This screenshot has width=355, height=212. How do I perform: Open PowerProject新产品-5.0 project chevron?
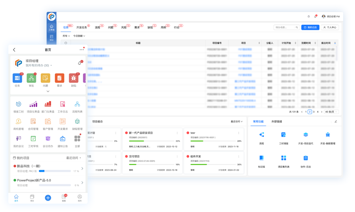tap(82, 183)
